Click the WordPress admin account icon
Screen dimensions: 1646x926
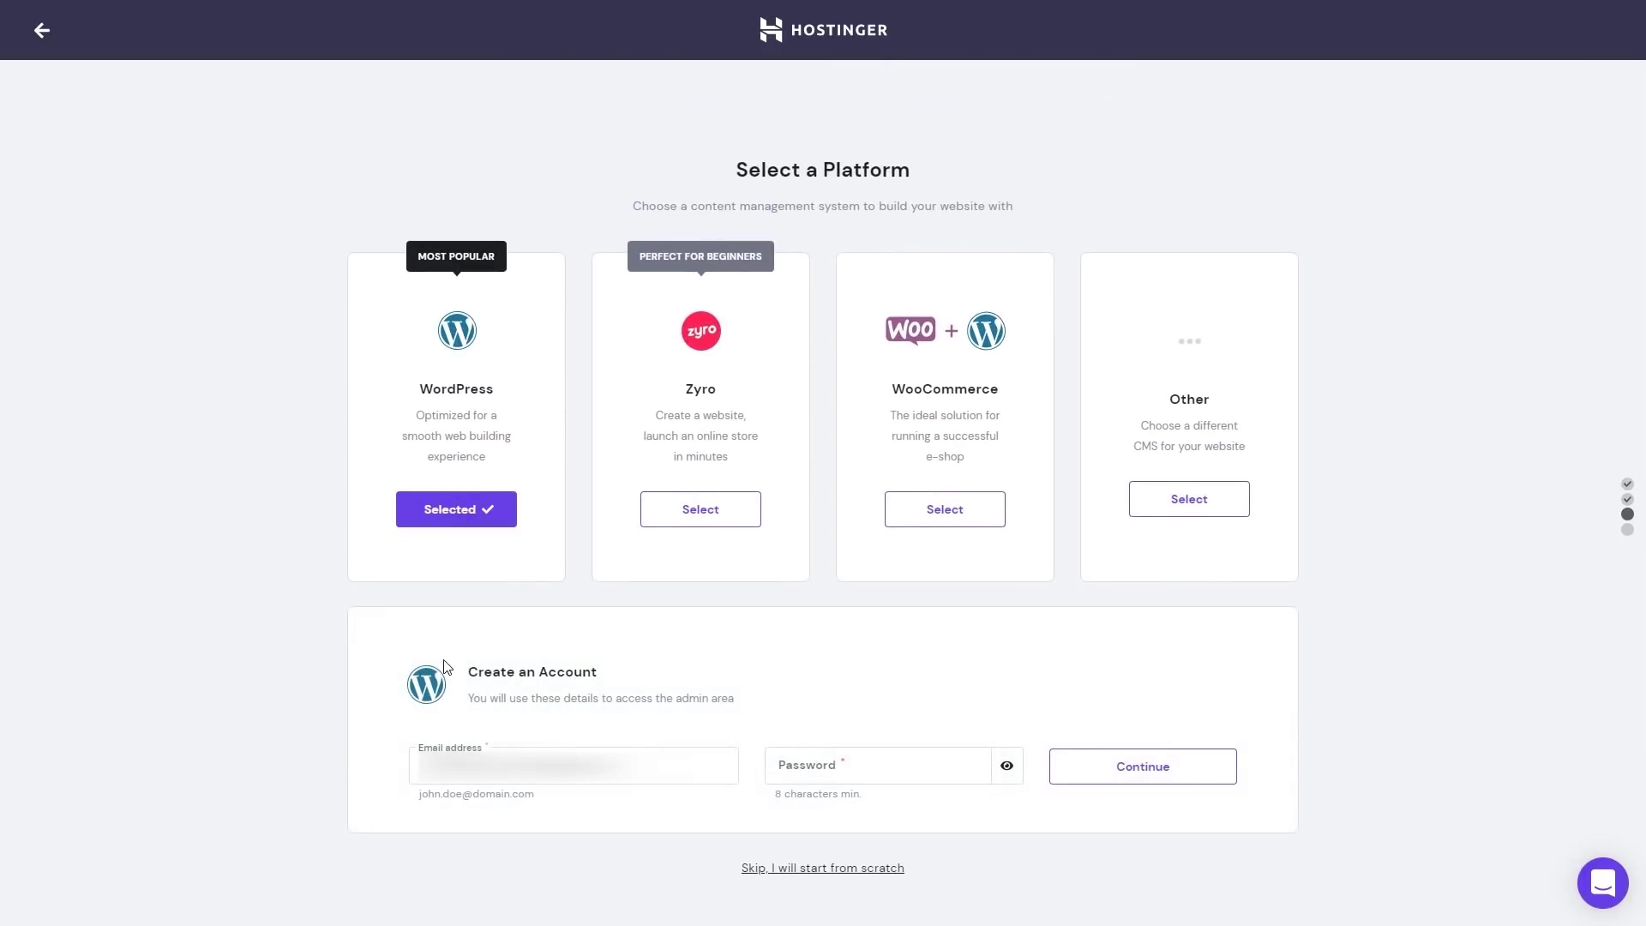coord(426,684)
